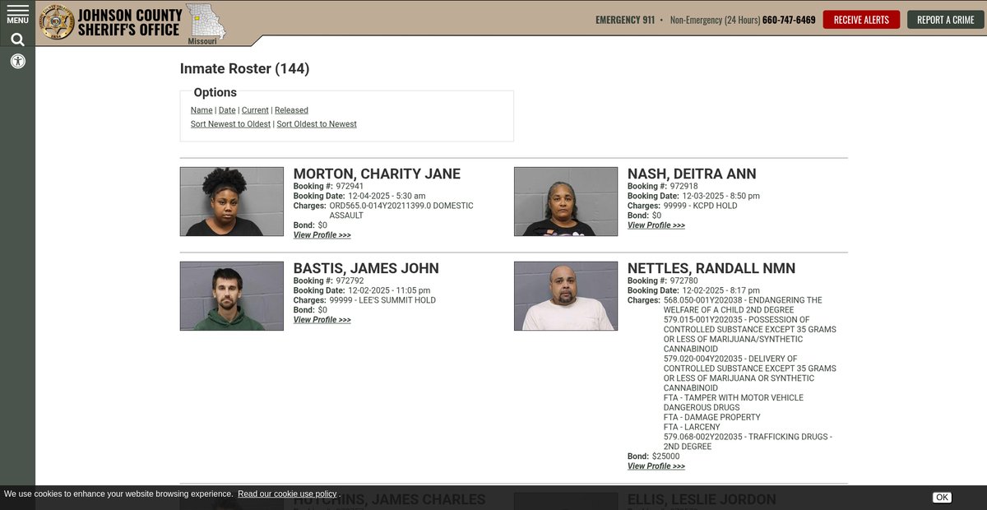The image size is (987, 510).
Task: View profile for Nettles, Randall NMN
Action: [656, 466]
